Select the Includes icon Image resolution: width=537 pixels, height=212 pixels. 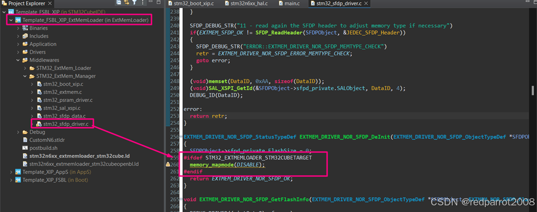25,36
